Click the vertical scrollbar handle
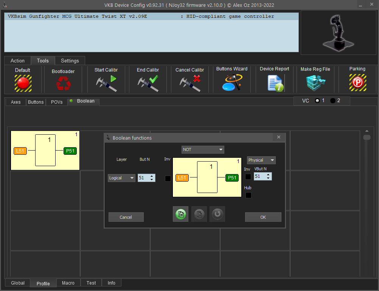 click(367, 137)
